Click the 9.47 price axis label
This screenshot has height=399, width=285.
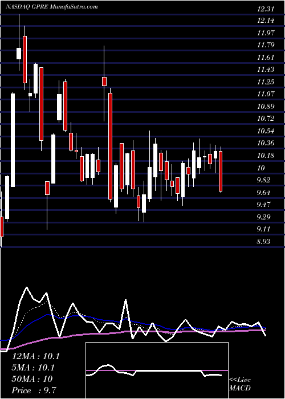pyautogui.click(x=263, y=205)
